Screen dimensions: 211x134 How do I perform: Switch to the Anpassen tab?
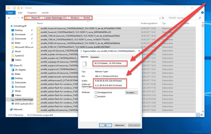[x=95, y=57]
